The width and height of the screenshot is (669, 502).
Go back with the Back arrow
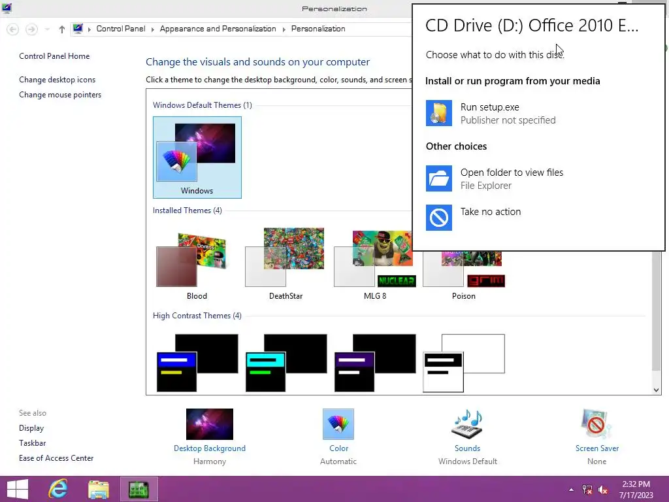click(x=13, y=29)
